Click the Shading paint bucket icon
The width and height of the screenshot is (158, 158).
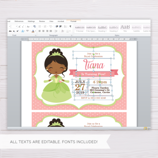click(x=62, y=31)
